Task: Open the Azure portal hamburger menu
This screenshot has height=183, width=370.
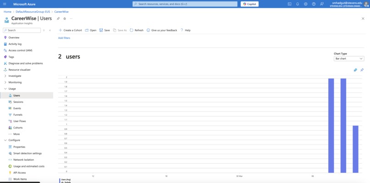Action: 5,4
